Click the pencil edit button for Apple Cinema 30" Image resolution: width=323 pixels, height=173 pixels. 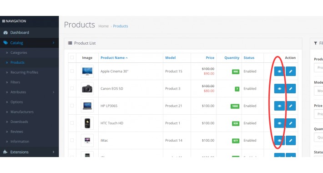point(291,71)
